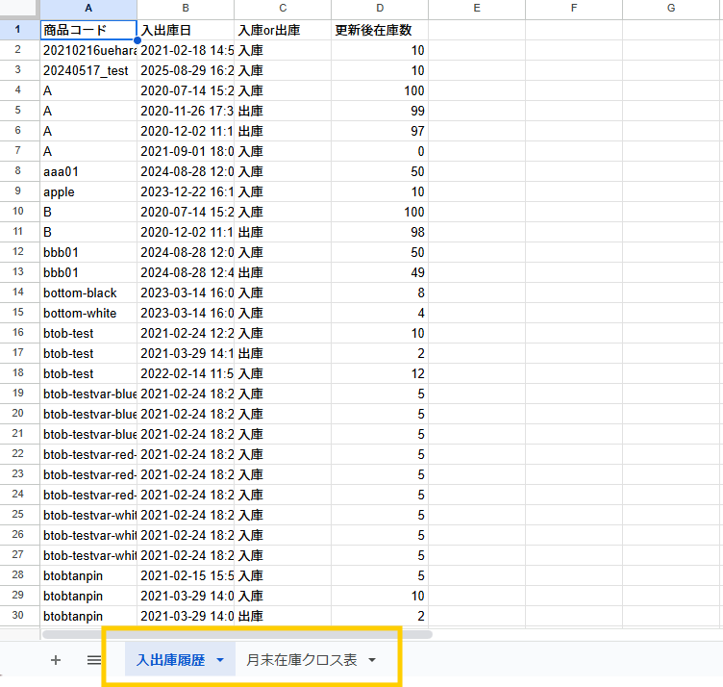Select row 1 header

coord(19,29)
